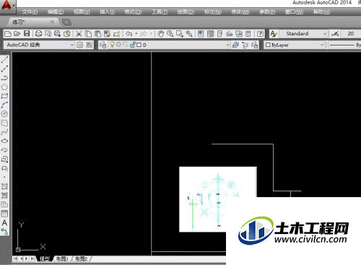Open the 视图(V) menu
Screen dimensions: 361x265
pyautogui.click(x=82, y=12)
